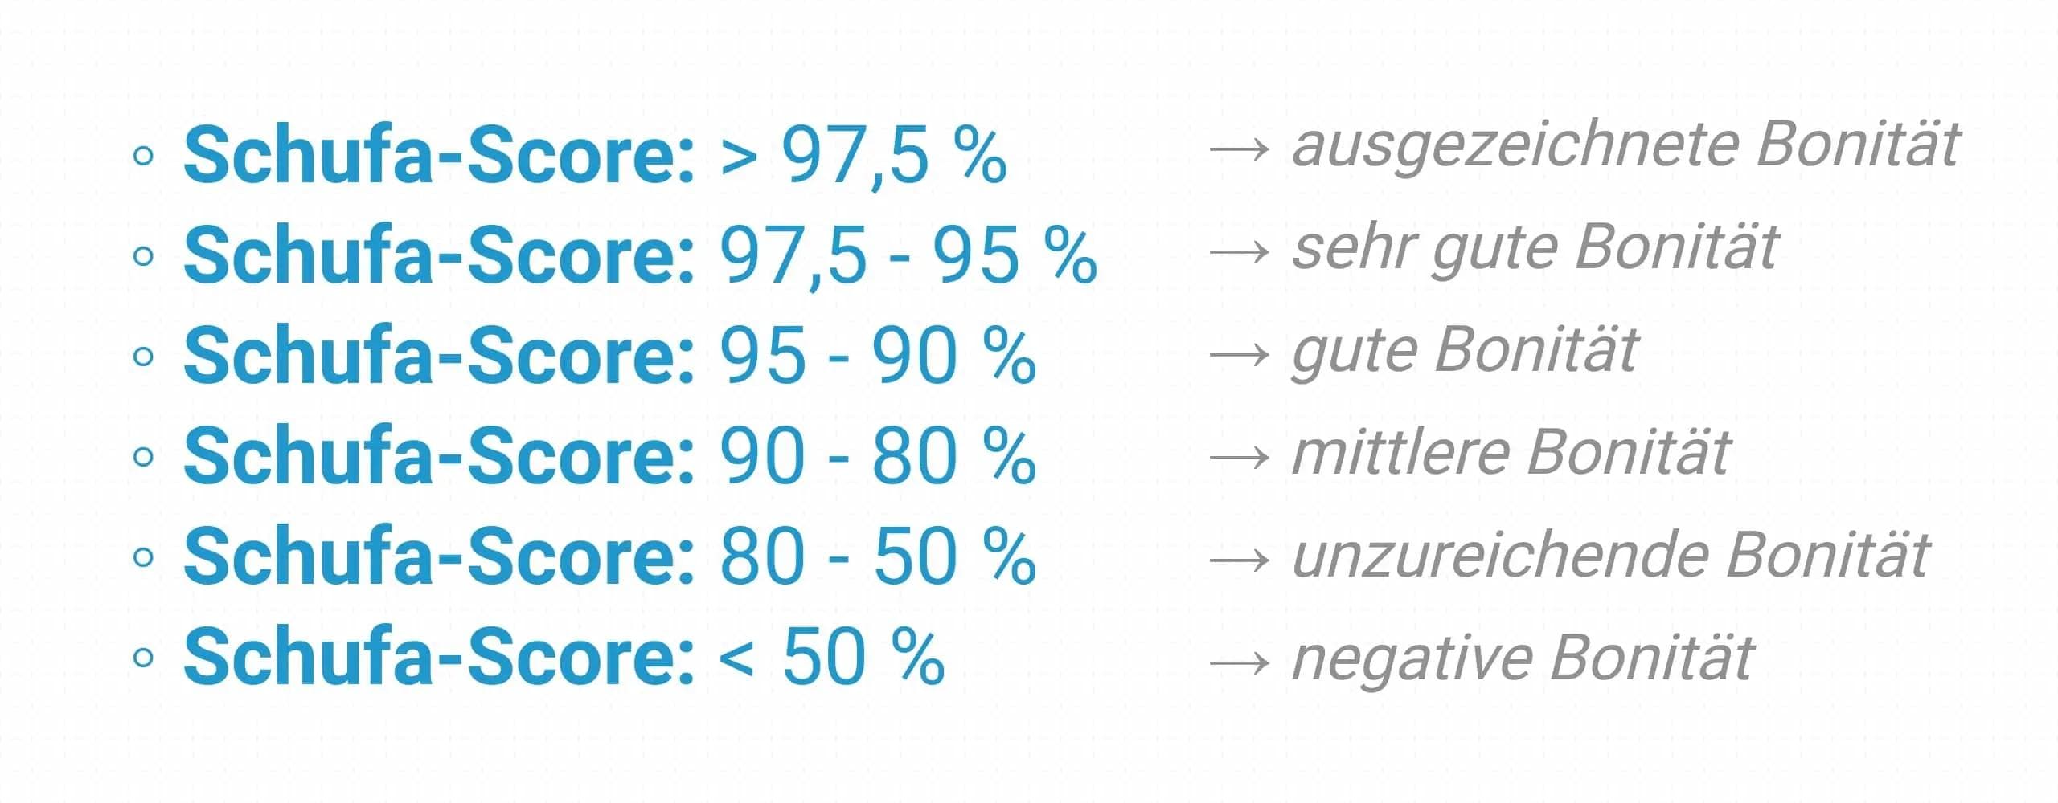
Task: Click the arrow pointing to negative Bonität
Action: [1239, 663]
